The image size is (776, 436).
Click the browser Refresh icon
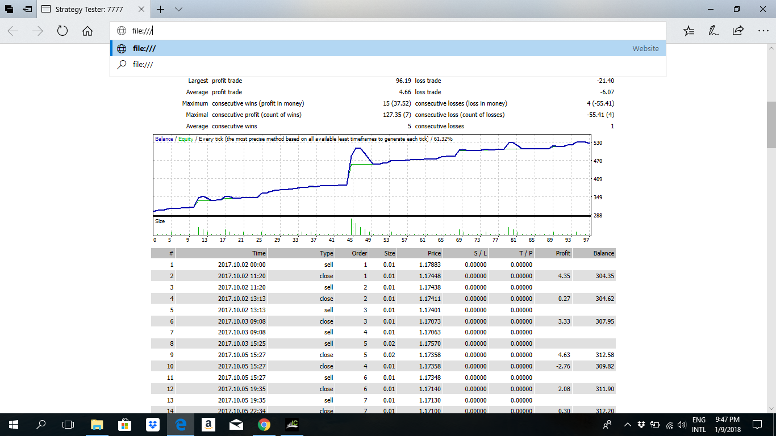point(62,31)
